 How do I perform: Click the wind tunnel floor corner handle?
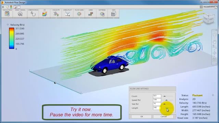tap(55, 83)
